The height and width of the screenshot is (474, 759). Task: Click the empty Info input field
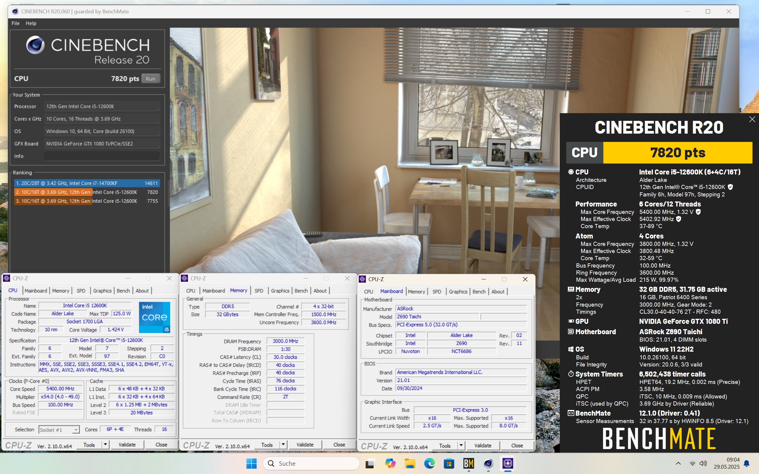pyautogui.click(x=102, y=156)
